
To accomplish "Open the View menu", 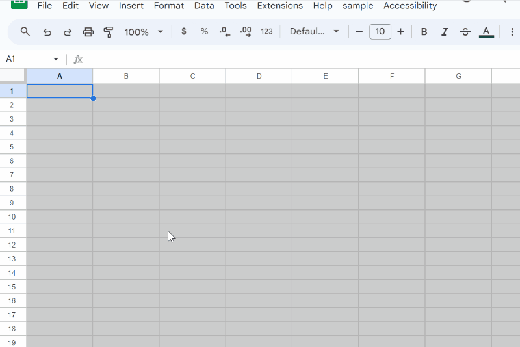I will point(99,6).
